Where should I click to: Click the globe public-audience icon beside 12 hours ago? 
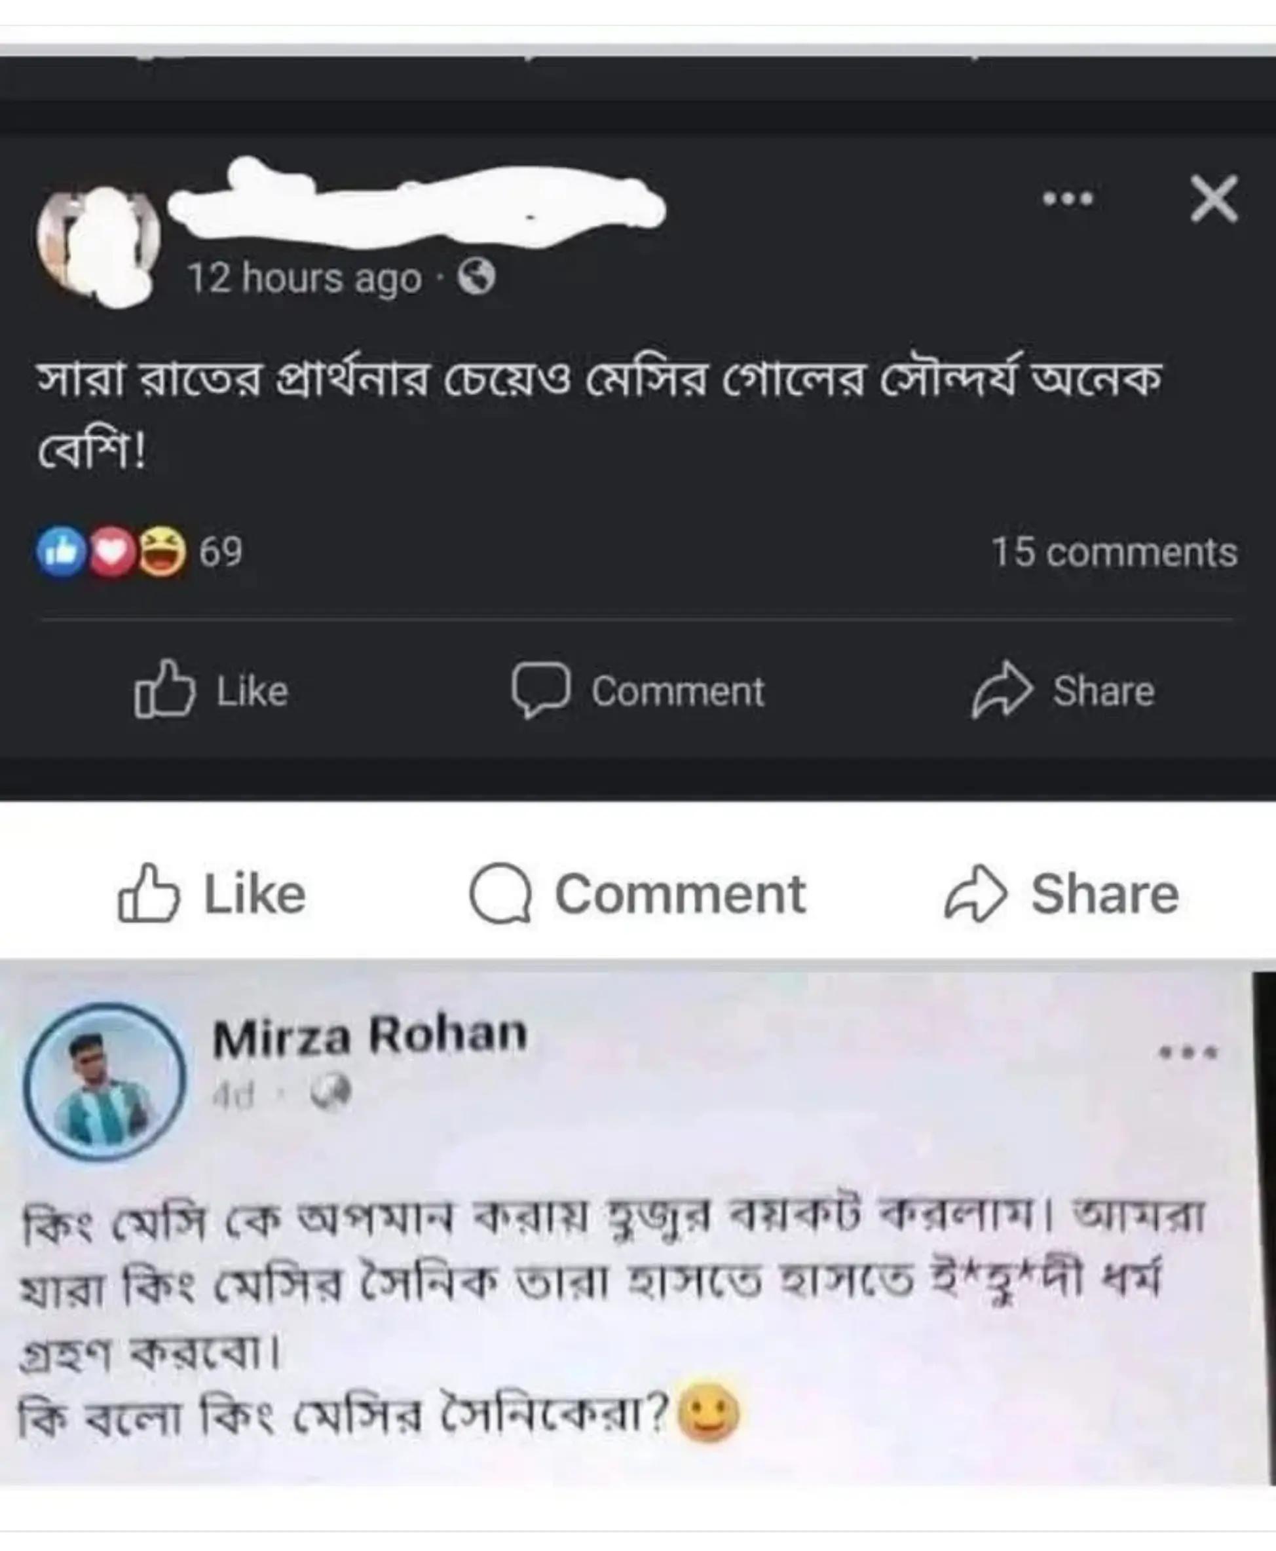coord(476,278)
